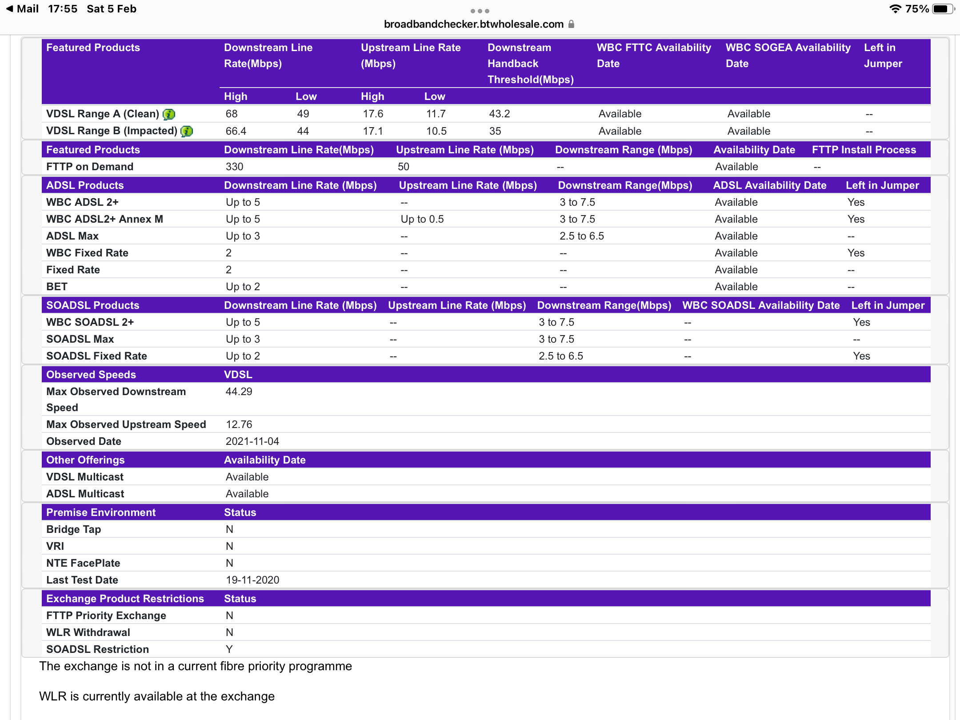The image size is (960, 720).
Task: Click the Observed Date value 2021-11-04
Action: point(252,441)
